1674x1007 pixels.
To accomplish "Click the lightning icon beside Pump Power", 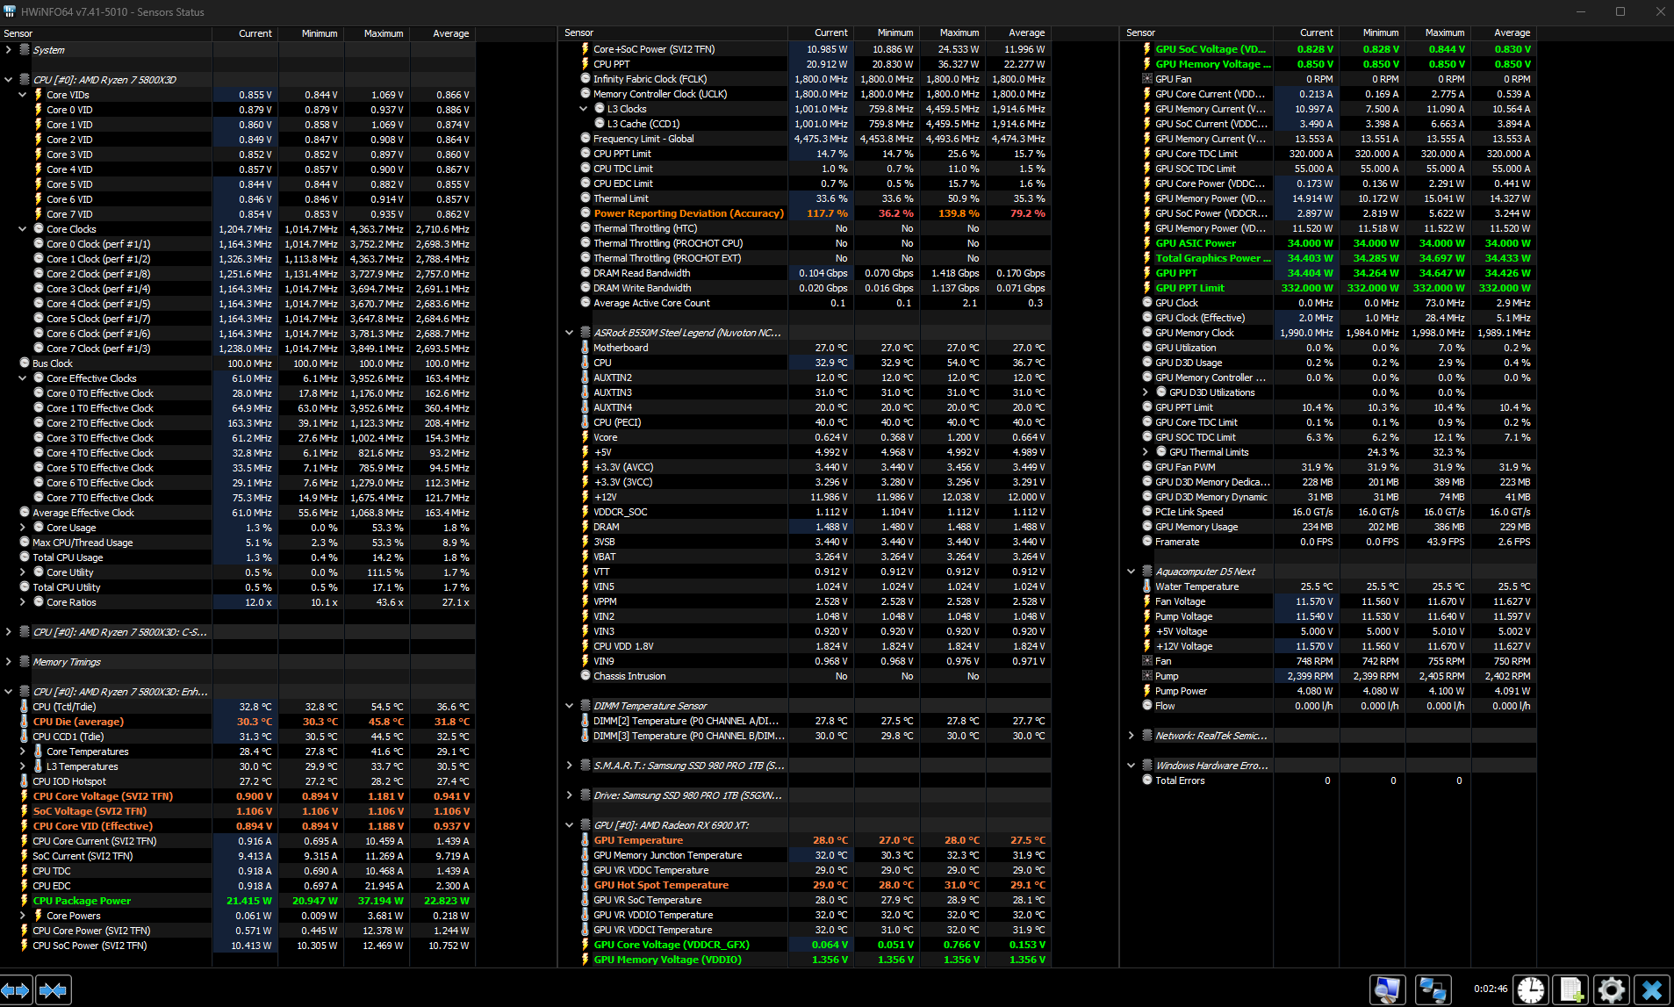I will click(x=1147, y=691).
